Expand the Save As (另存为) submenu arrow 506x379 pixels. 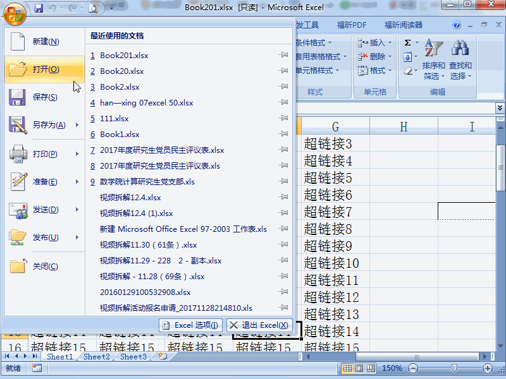coord(77,124)
